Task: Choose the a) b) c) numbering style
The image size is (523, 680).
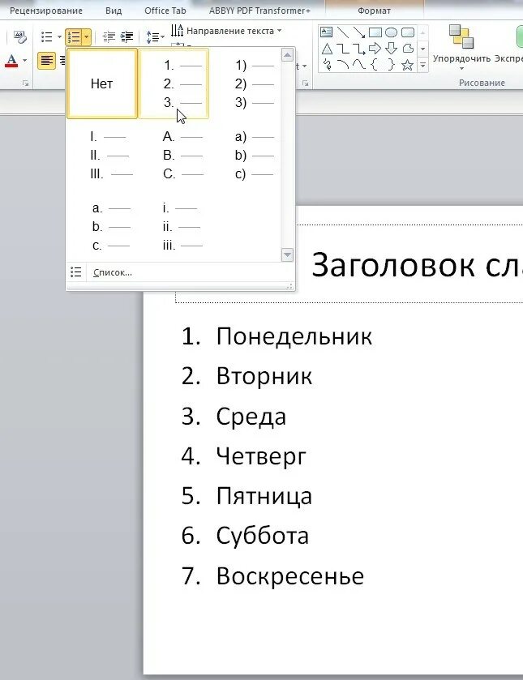Action: [x=246, y=156]
